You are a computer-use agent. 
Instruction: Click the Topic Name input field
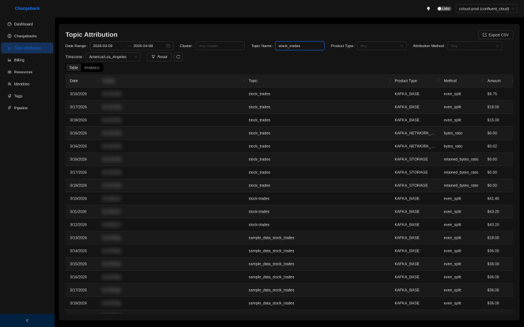tap(299, 46)
